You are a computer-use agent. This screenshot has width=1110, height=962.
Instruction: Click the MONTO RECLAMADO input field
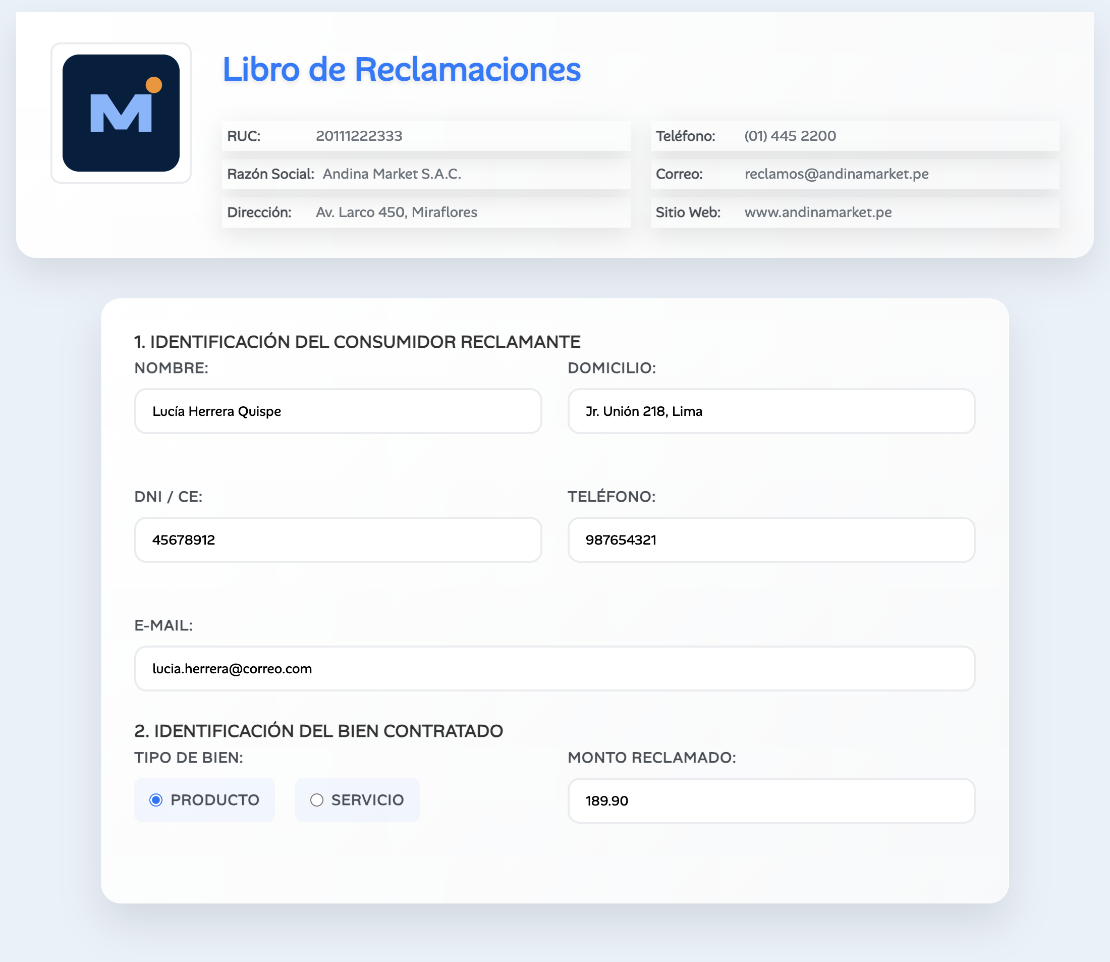click(771, 800)
